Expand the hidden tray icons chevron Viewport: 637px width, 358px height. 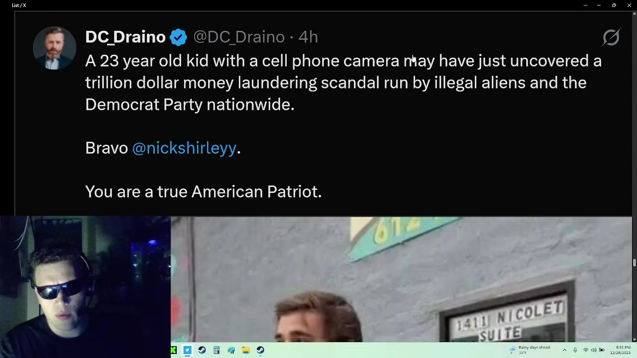pos(564,350)
